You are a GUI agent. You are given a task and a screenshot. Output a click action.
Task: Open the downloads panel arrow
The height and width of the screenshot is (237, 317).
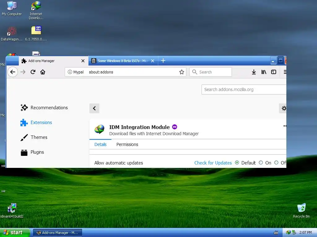tap(254, 72)
